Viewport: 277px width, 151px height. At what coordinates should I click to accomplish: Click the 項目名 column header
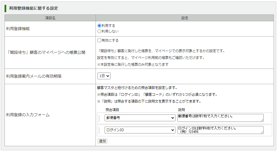coord(50,18)
